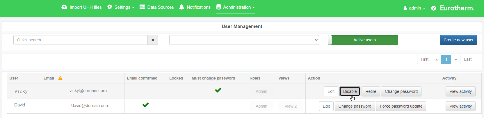484x118 pixels.
Task: Click the Data Sources server icon
Action: coord(142,7)
